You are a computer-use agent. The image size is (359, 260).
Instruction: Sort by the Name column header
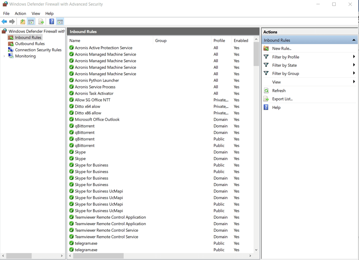click(x=111, y=41)
